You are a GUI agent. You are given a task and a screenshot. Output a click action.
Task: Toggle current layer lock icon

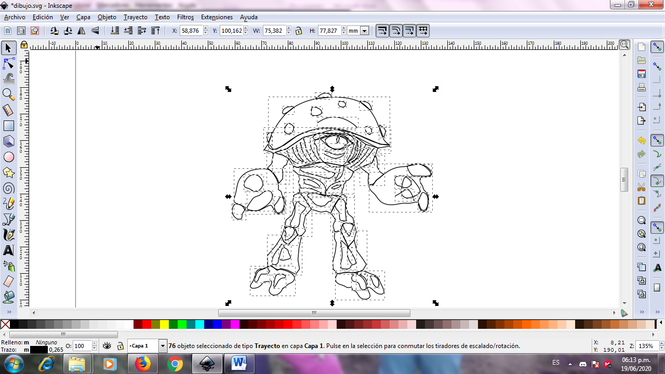[120, 346]
